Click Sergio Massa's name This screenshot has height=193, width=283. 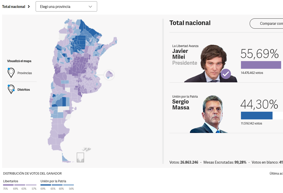click(181, 105)
